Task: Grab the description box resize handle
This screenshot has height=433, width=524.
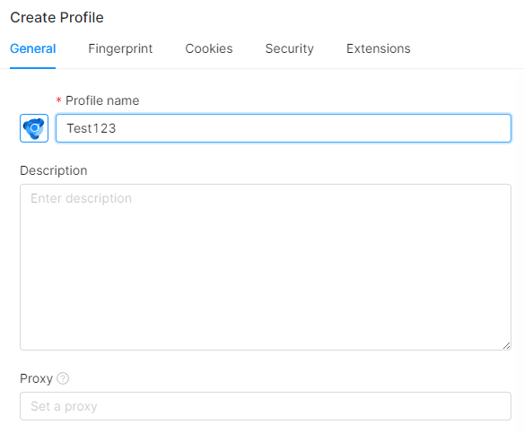Action: point(506,345)
